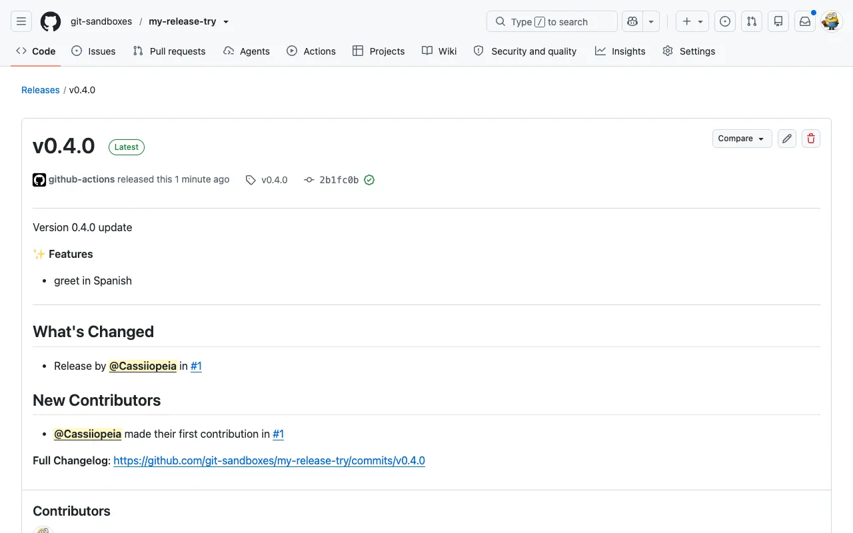Switch to the Issues tab
This screenshot has width=853, height=533.
pos(93,51)
